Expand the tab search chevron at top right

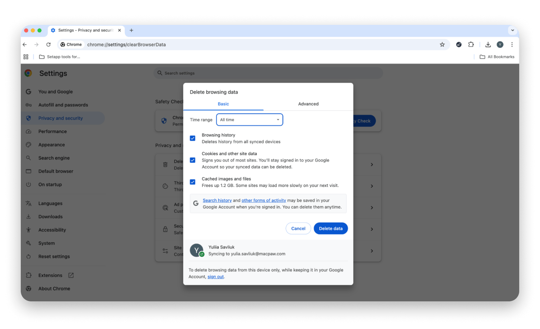tap(512, 30)
